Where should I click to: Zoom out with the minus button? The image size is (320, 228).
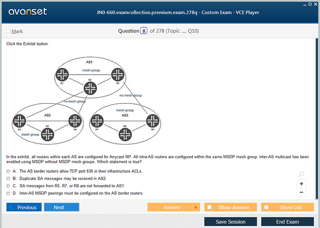[x=301, y=192]
